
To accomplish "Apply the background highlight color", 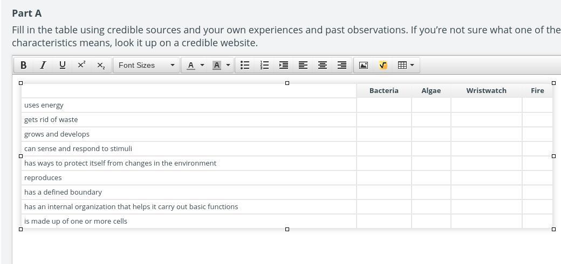I will click(x=217, y=65).
